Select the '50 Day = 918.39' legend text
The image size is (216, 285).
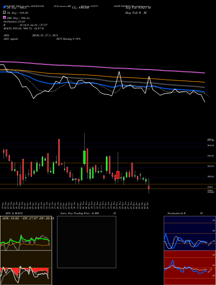18,13
